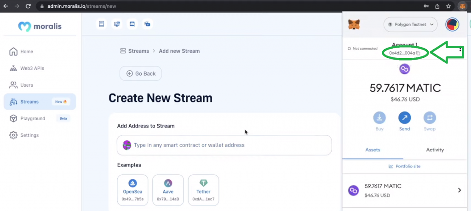
Task: Click the Create New Stream heading
Action: tap(161, 98)
